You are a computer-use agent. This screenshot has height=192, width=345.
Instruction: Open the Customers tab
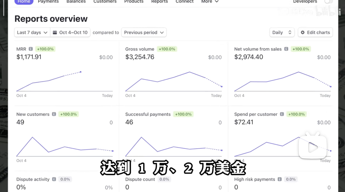[105, 1]
